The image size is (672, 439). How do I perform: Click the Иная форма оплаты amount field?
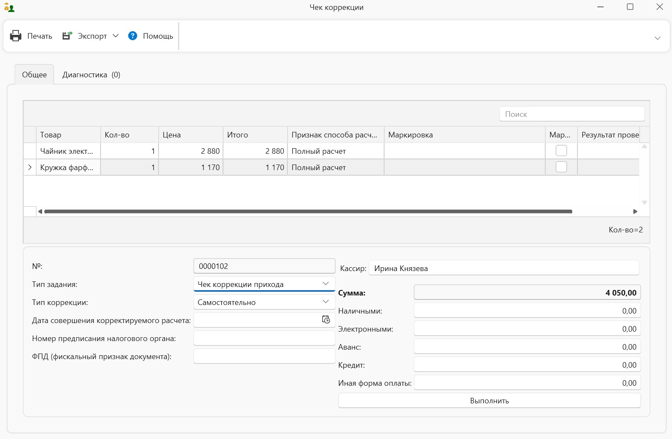527,383
